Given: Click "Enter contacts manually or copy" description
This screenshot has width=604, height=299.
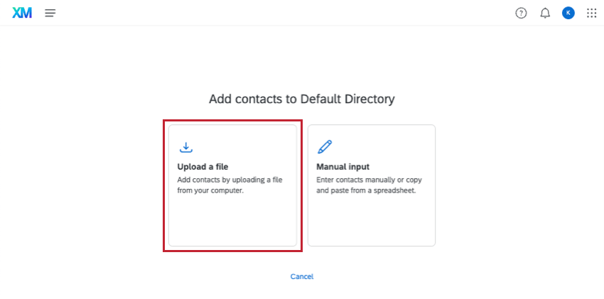Looking at the screenshot, I should click(x=369, y=180).
